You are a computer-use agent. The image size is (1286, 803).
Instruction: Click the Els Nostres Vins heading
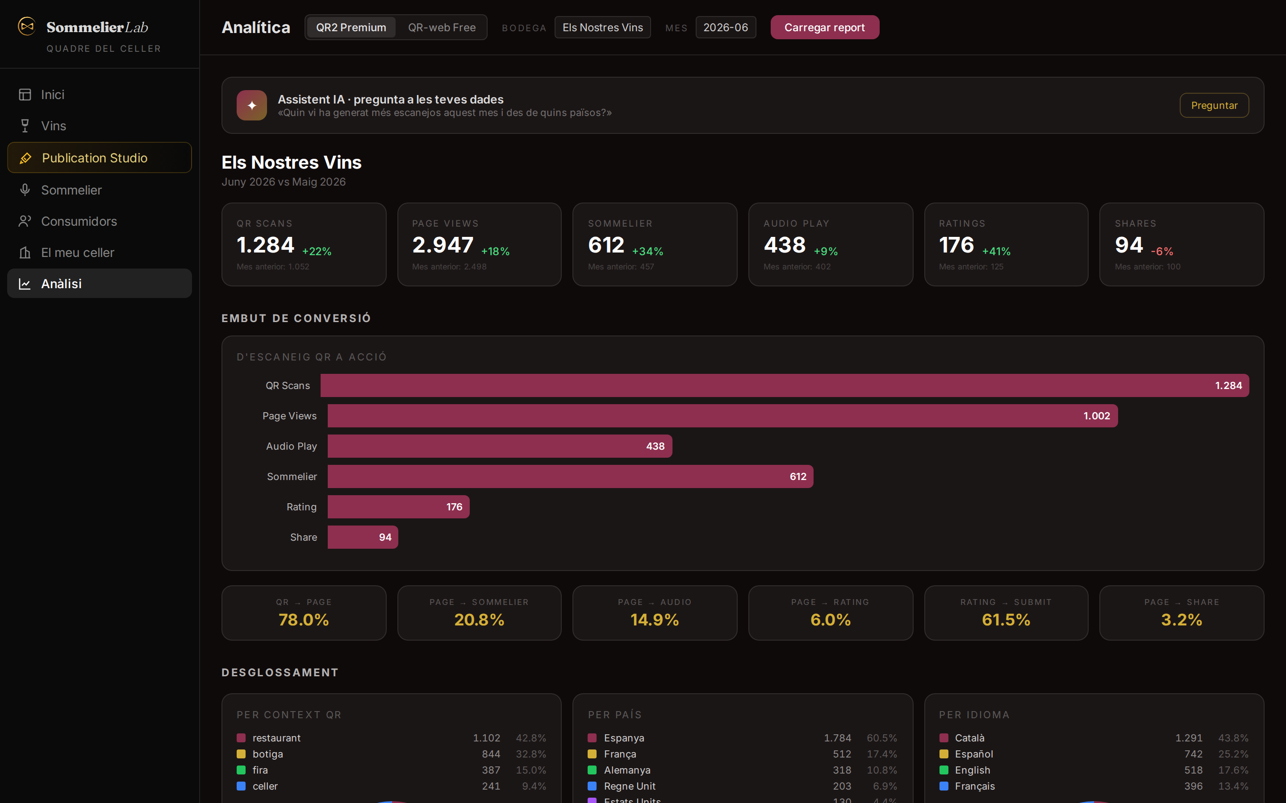coord(291,162)
